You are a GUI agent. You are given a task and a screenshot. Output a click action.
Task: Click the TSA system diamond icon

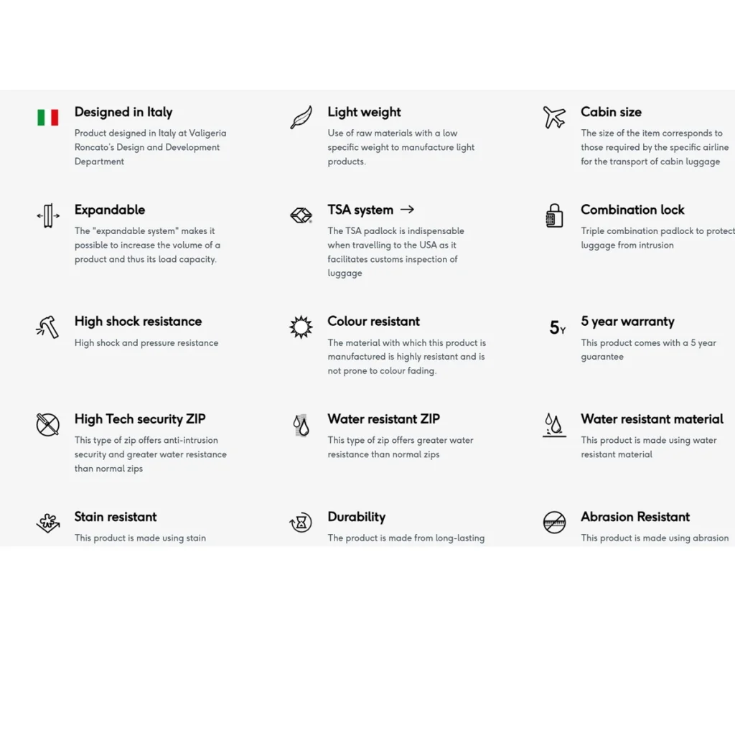(x=301, y=215)
